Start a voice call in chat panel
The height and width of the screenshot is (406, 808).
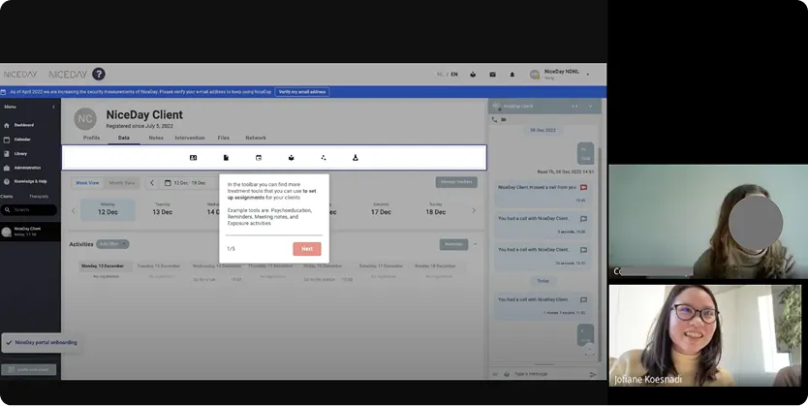(495, 119)
